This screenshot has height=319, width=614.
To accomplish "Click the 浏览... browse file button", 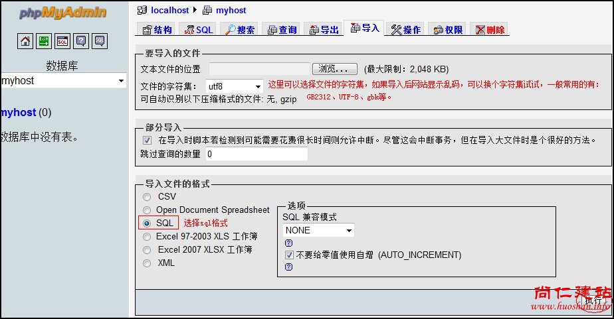I will tap(334, 69).
